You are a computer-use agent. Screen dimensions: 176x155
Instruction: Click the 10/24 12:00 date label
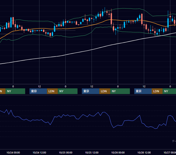pos(39,152)
